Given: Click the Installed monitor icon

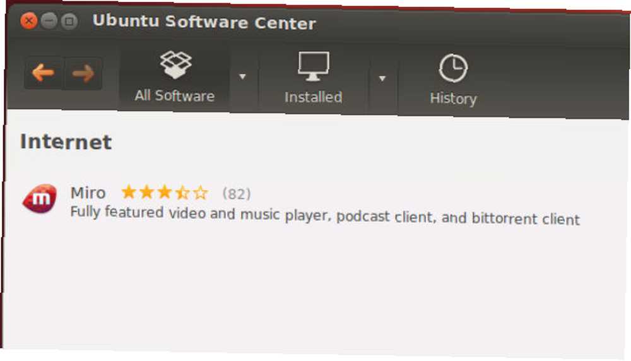Looking at the screenshot, I should [x=314, y=66].
